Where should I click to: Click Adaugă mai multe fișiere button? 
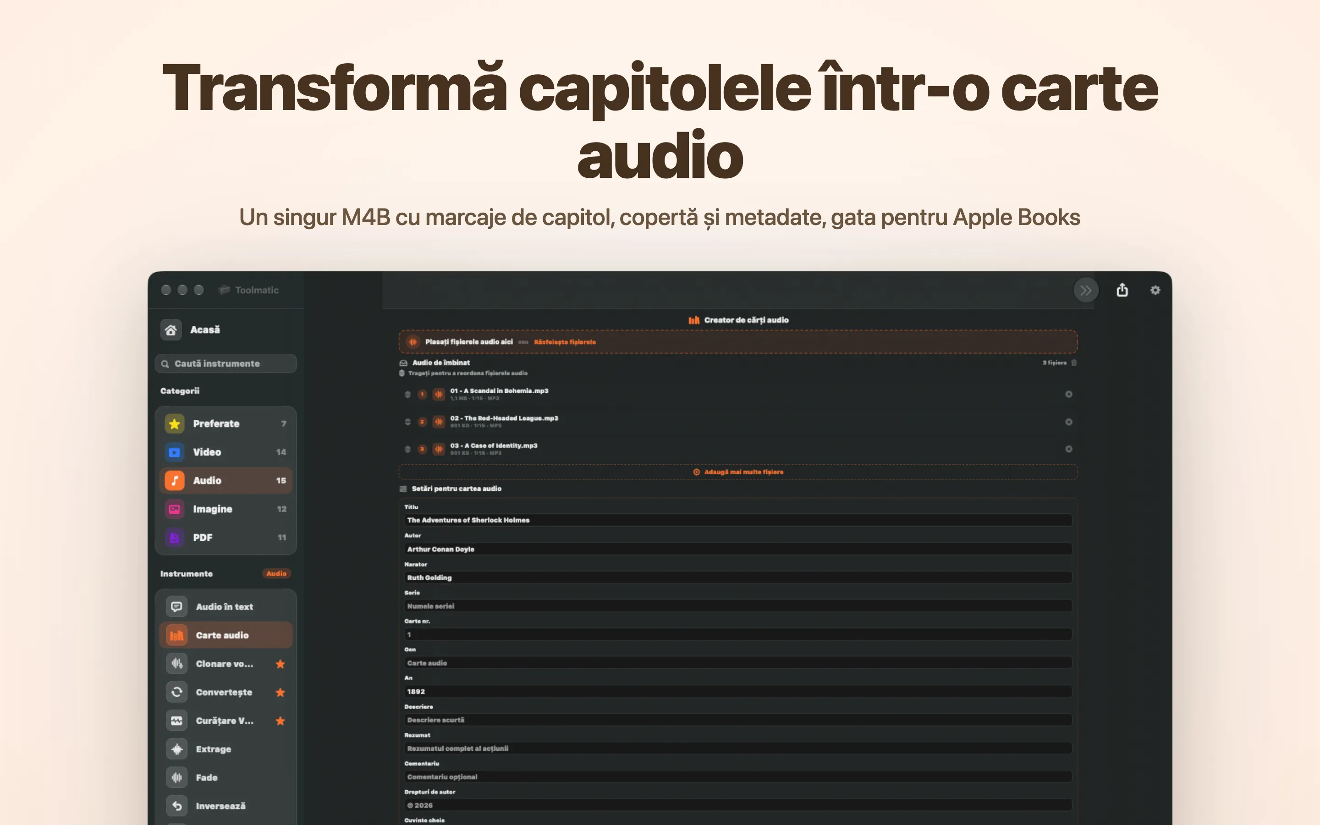click(x=738, y=472)
